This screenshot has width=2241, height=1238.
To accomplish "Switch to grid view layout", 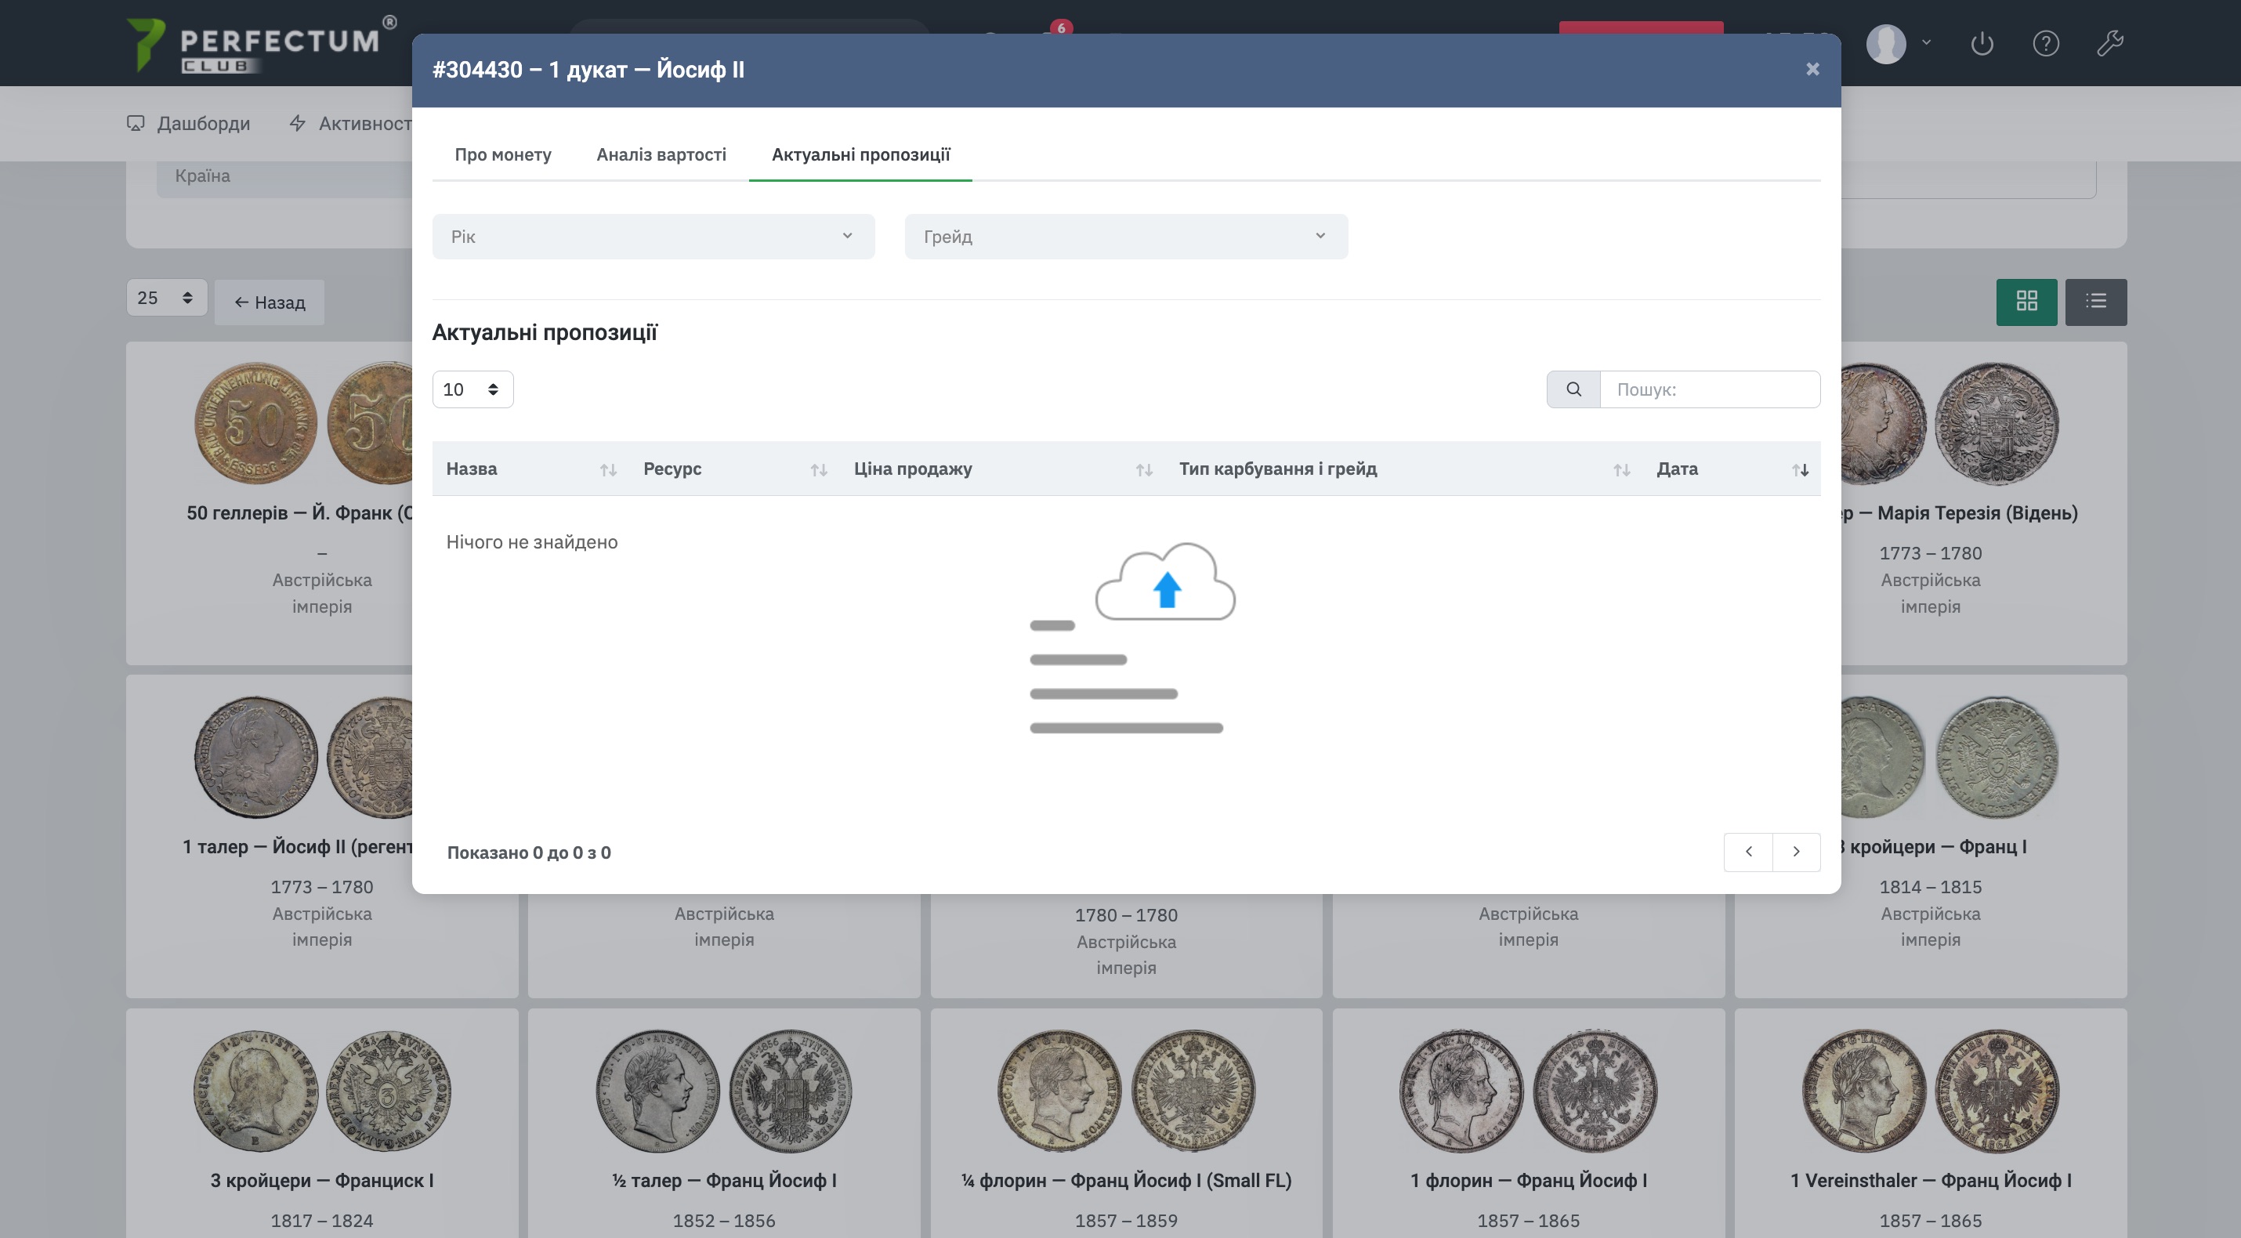I will tap(2026, 301).
